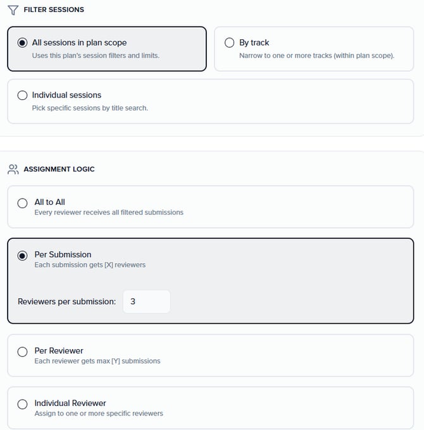This screenshot has width=424, height=430.
Task: Click the people icon beside Assignment Logic
Action: tap(13, 169)
